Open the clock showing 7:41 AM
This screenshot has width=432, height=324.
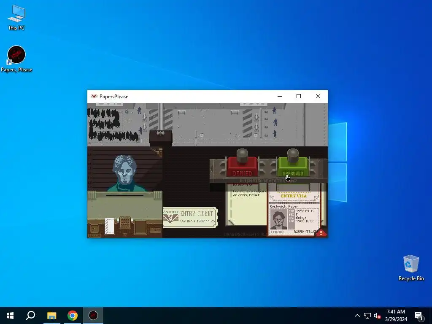396,316
